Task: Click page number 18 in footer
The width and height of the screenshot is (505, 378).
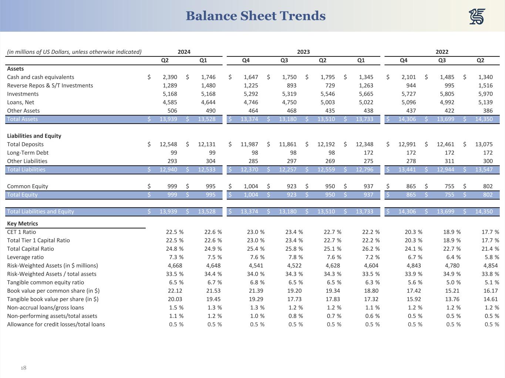Action: pos(23,368)
